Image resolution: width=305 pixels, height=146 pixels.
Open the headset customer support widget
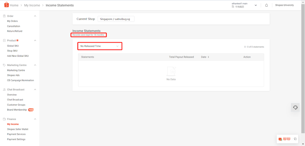295,107
